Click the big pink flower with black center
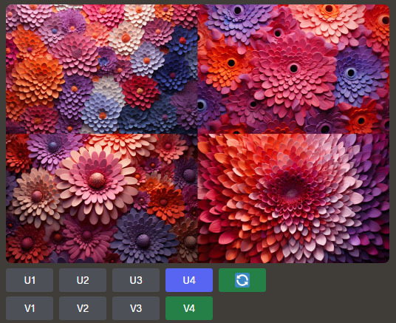 (x=294, y=68)
